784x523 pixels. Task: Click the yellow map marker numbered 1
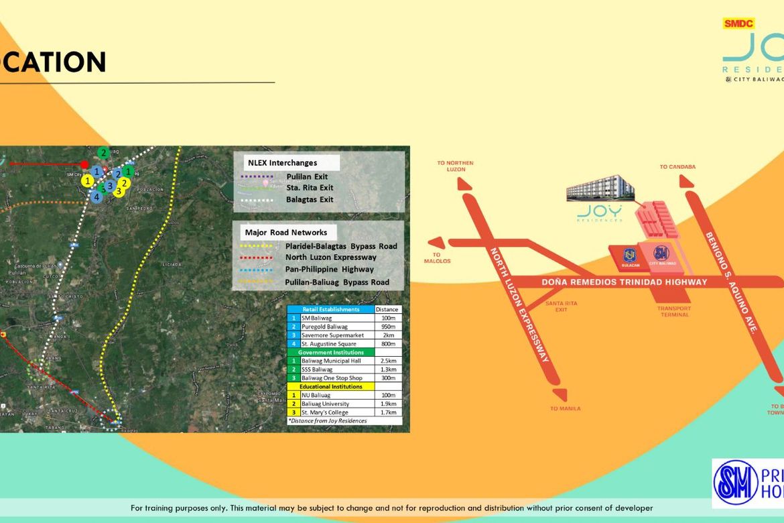pos(88,180)
